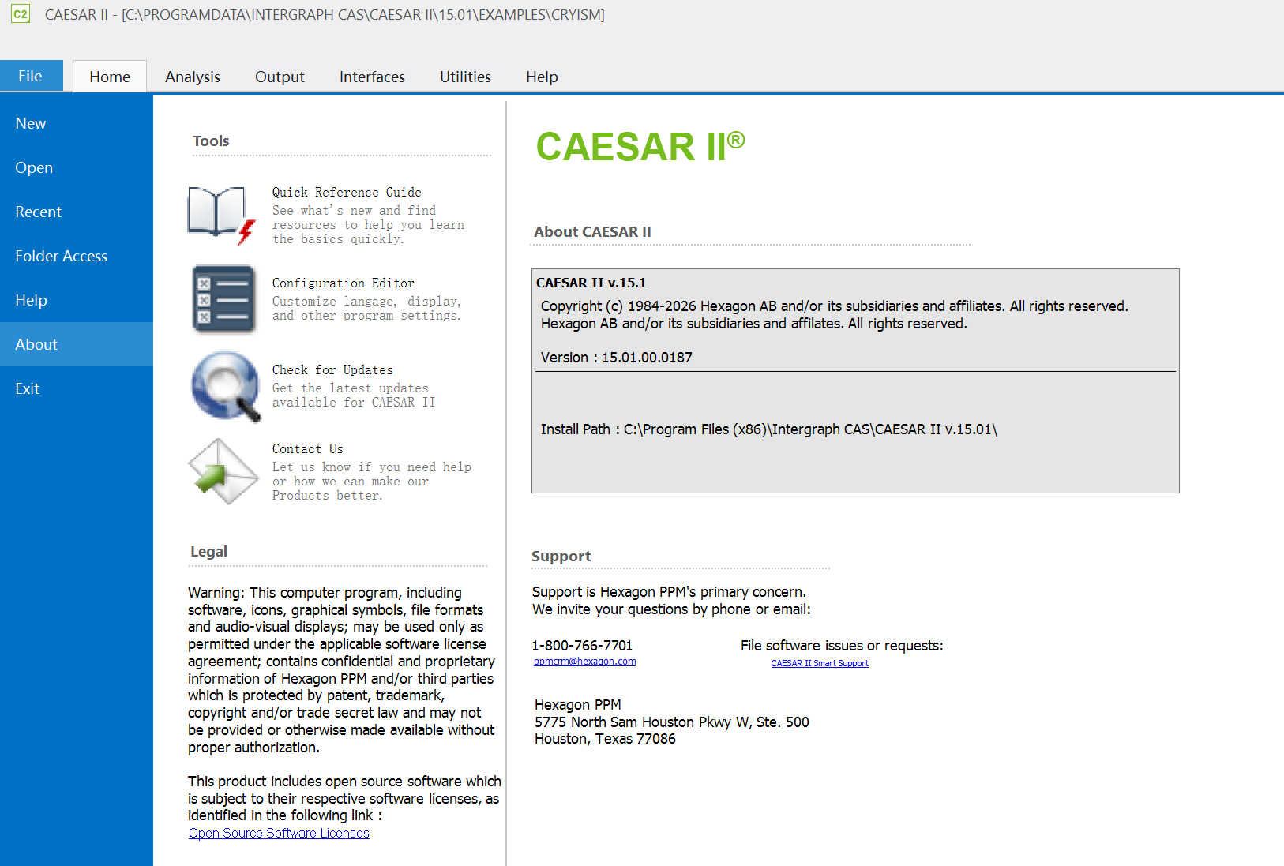Click the Support section heading
This screenshot has height=866, width=1284.
pos(561,556)
